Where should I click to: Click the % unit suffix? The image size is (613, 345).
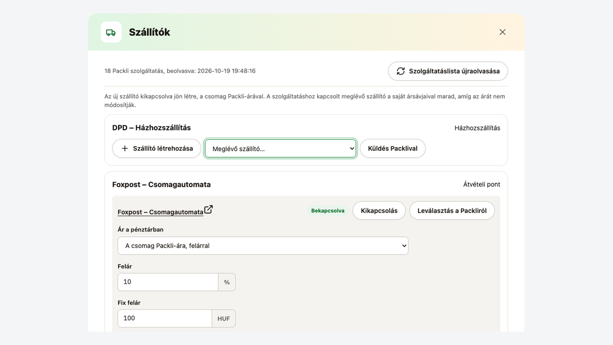(227, 282)
